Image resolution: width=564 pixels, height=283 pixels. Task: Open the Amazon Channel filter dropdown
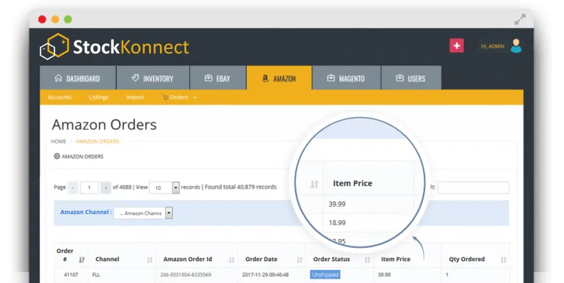(143, 213)
